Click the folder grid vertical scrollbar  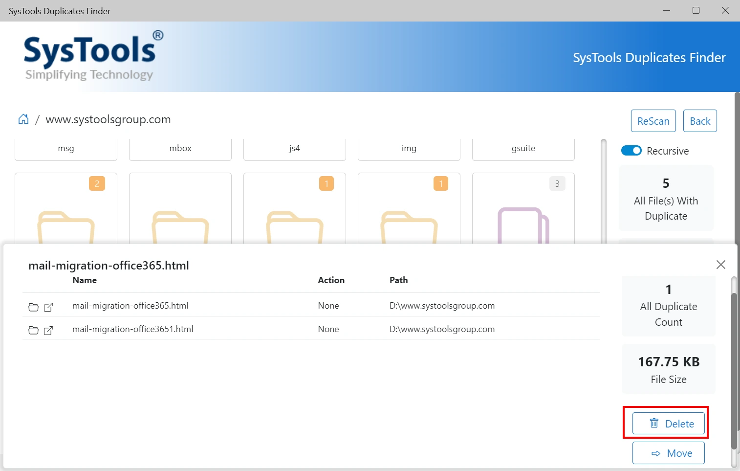point(604,191)
